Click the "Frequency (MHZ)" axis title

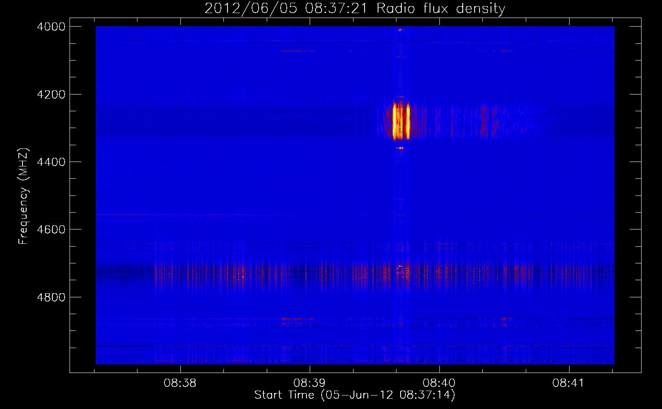(24, 196)
